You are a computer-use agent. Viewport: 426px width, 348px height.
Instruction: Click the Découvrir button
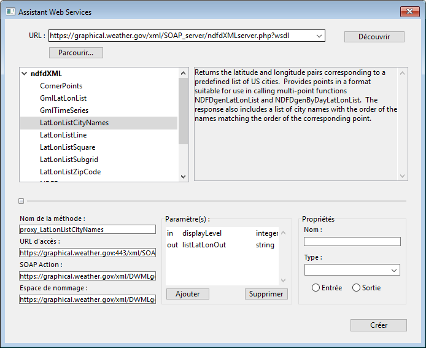coord(374,37)
